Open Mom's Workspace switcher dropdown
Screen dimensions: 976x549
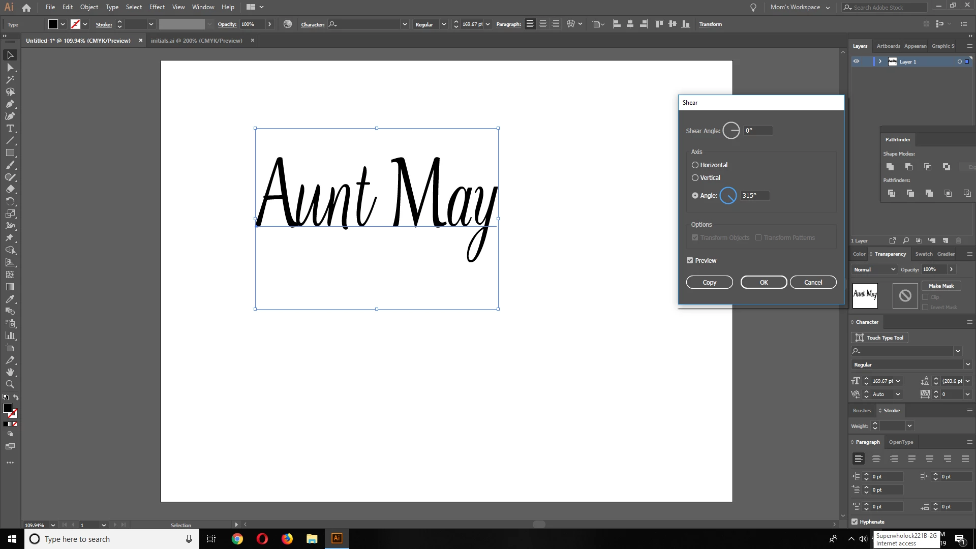(x=800, y=7)
